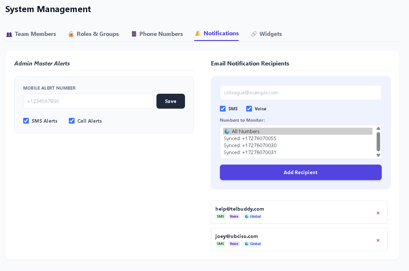The height and width of the screenshot is (271, 409).
Task: Delete joey@ubciso.com using the red X
Action: (x=378, y=241)
